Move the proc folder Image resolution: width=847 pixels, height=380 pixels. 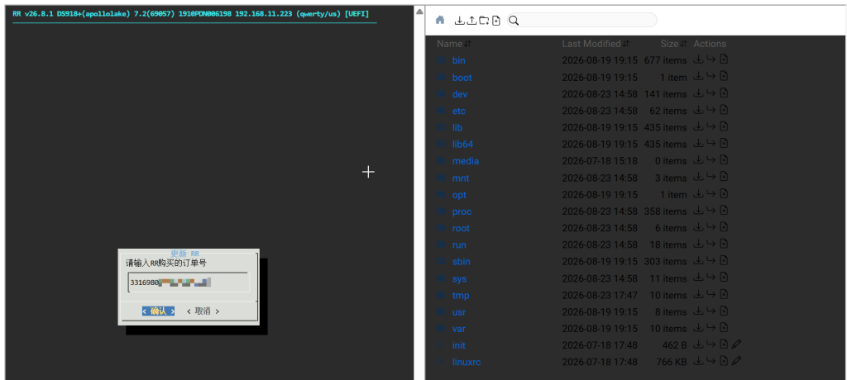[711, 210]
